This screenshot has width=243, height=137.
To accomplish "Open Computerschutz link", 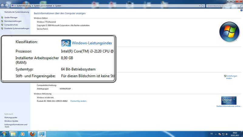I will click(x=11, y=25).
